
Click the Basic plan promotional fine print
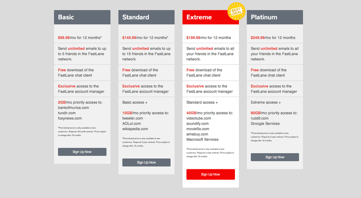tap(82, 131)
